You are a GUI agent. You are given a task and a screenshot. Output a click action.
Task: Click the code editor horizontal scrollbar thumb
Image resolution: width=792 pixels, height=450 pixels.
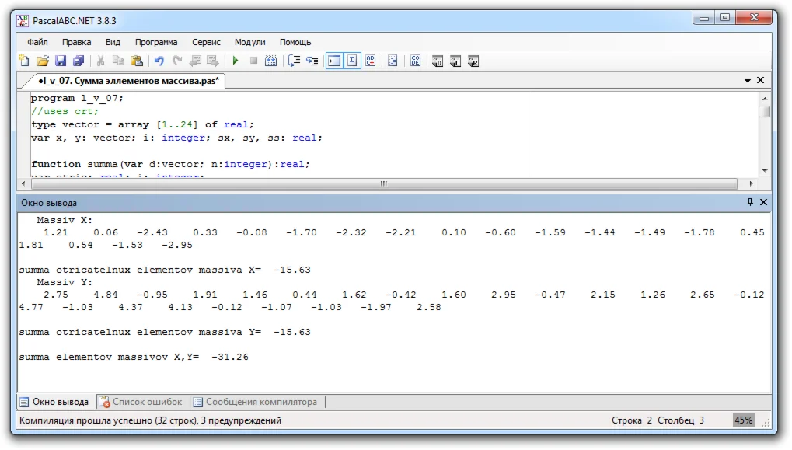(x=382, y=183)
